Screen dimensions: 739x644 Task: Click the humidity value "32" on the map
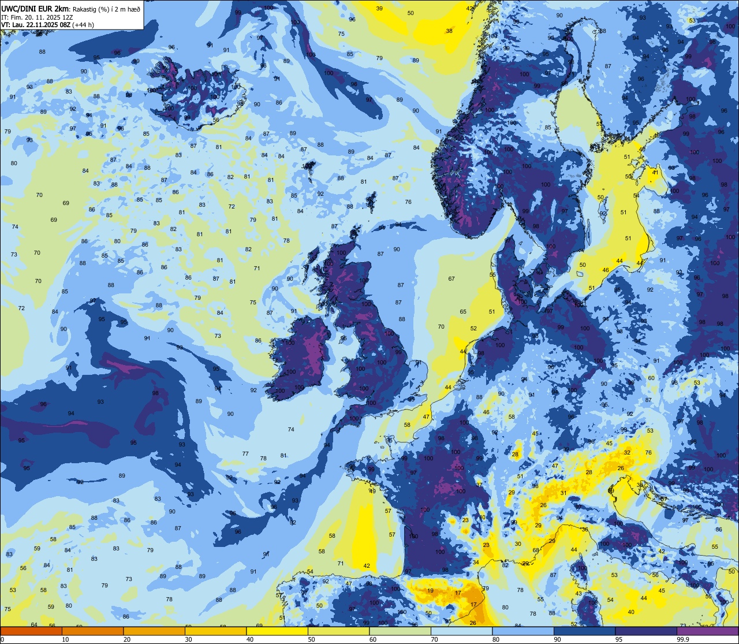[627, 453]
